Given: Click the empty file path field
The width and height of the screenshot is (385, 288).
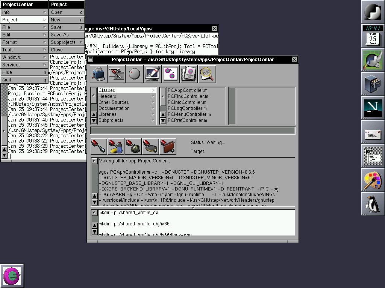Looking at the screenshot, I should point(192,130).
